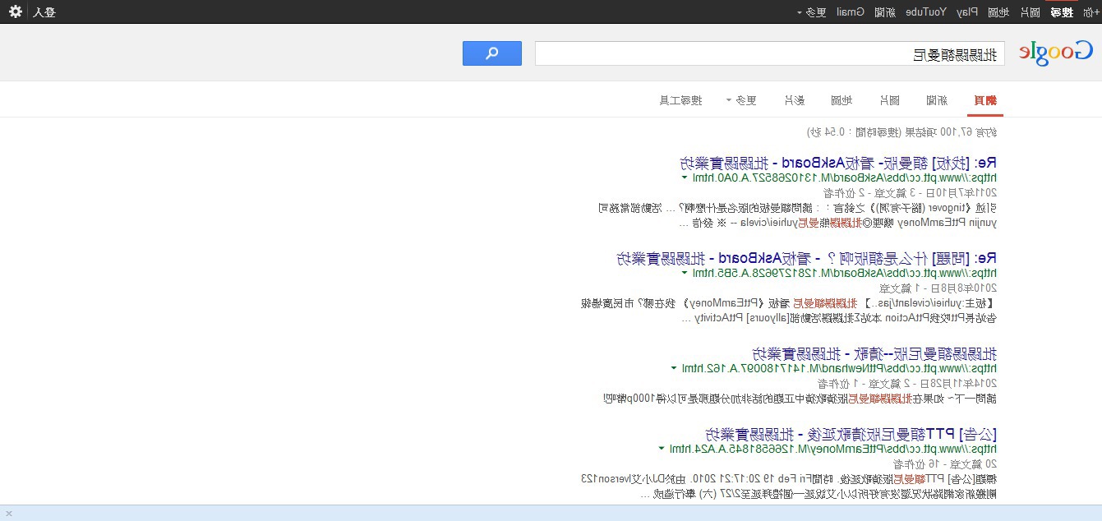This screenshot has width=1102, height=521.
Task: Click the 登入 sign-in link
Action: [44, 12]
